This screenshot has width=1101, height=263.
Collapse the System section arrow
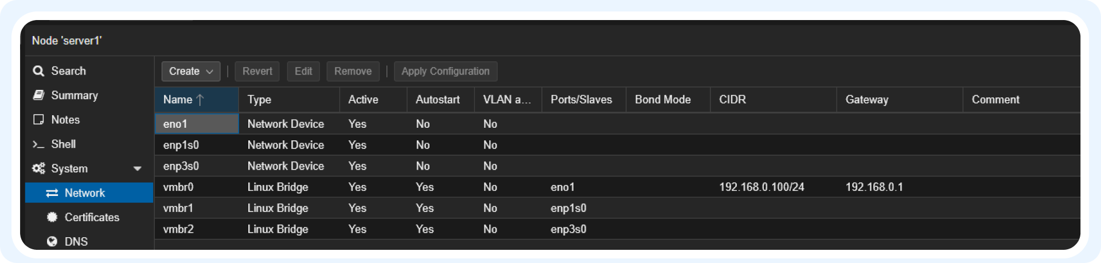click(x=137, y=168)
